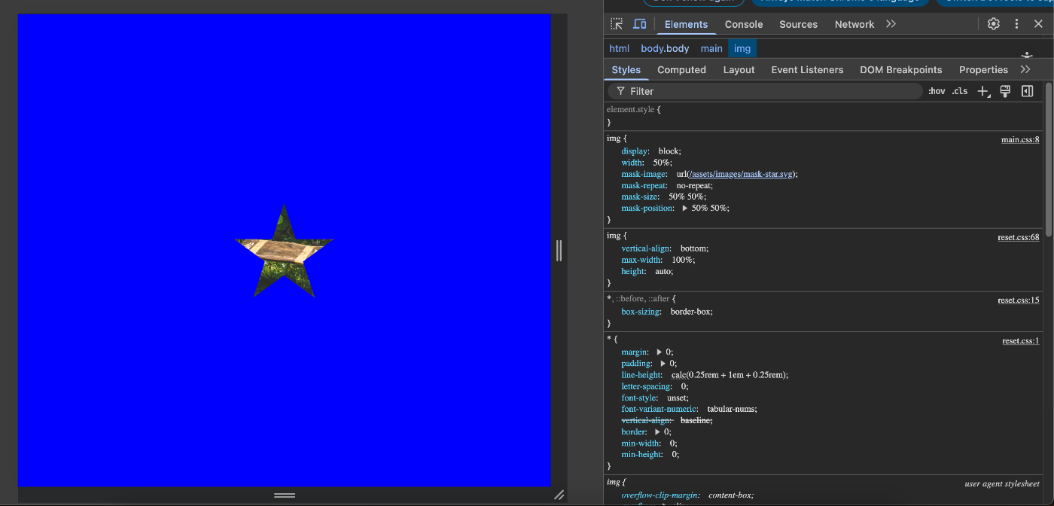Image resolution: width=1054 pixels, height=506 pixels.
Task: Open the reset.css:68 source link
Action: [x=1019, y=237]
